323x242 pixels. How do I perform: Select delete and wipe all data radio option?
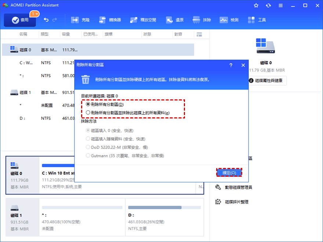[128, 113]
